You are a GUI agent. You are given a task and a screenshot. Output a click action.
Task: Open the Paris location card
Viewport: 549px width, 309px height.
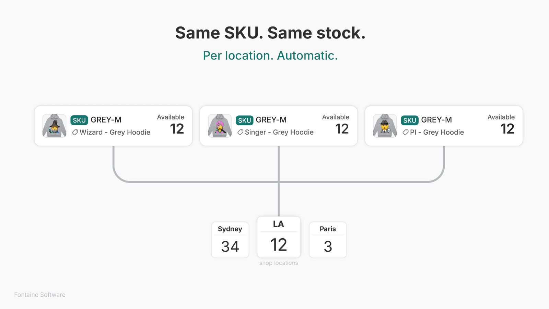point(328,239)
